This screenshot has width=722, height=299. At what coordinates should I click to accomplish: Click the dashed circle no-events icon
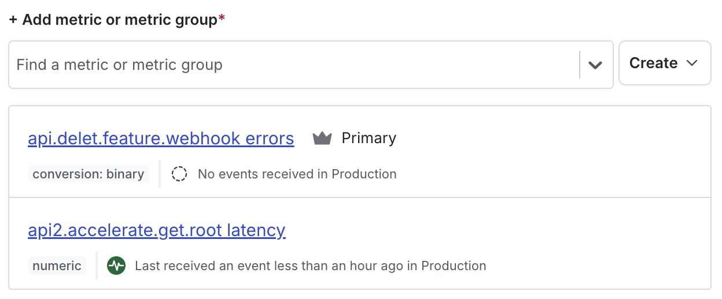click(179, 174)
